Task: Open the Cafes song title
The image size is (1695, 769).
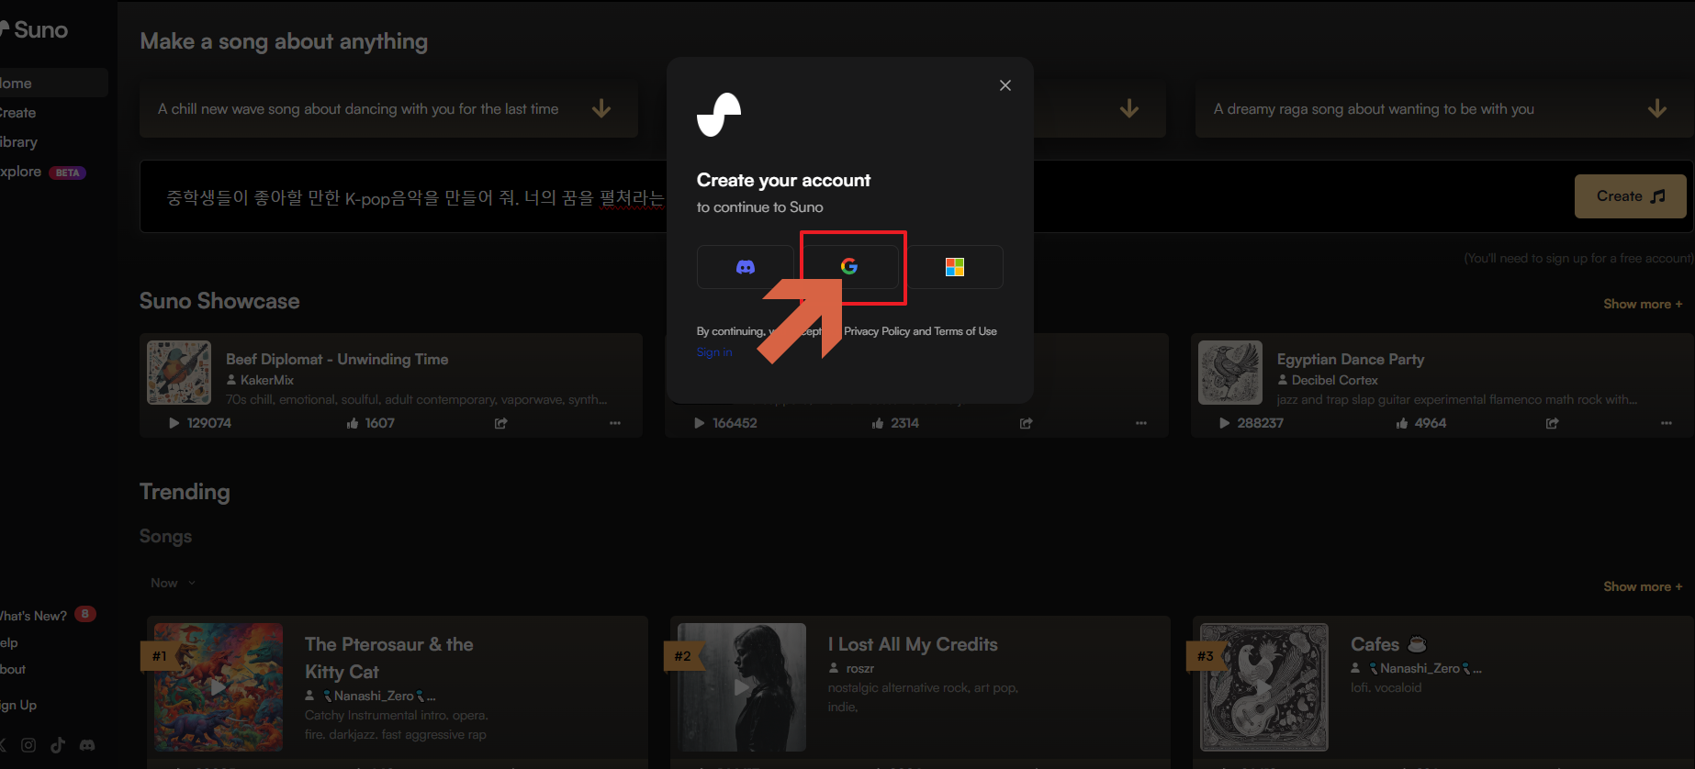Action: coord(1388,644)
